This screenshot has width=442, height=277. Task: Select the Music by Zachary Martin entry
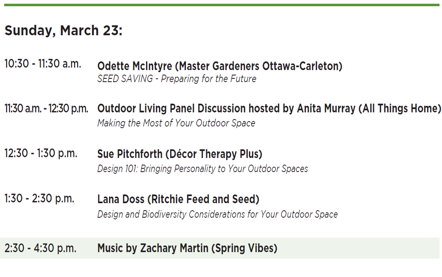(x=153, y=248)
